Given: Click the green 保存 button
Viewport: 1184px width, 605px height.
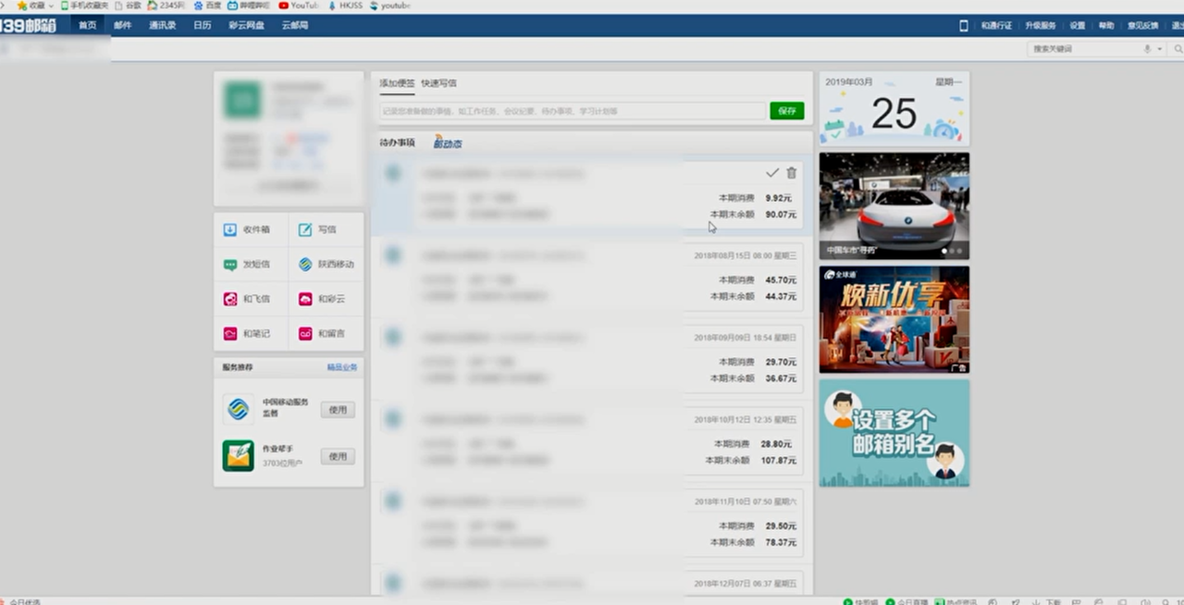Looking at the screenshot, I should point(787,111).
